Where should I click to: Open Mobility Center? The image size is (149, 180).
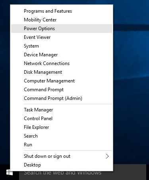62,20
